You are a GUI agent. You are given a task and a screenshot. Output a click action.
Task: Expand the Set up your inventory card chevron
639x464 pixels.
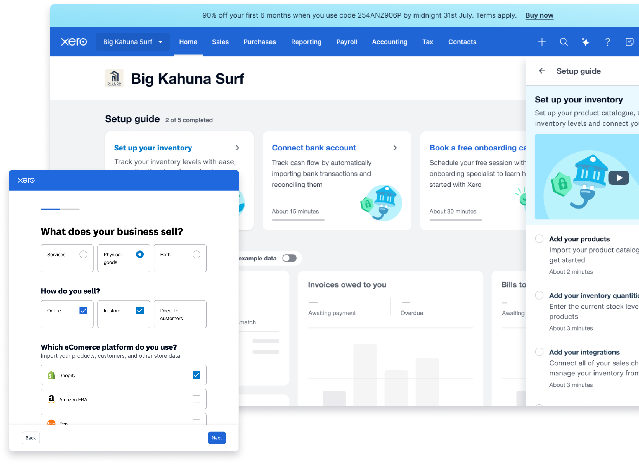(x=238, y=148)
